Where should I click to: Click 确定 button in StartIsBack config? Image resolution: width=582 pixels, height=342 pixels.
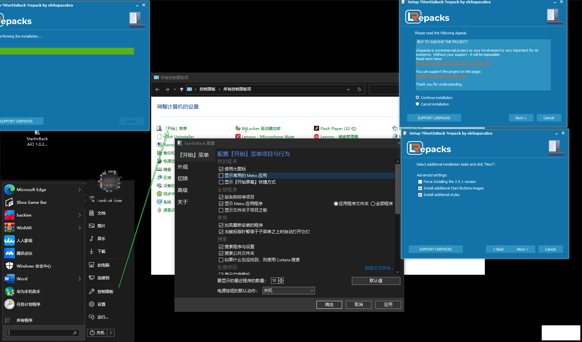tap(329, 304)
